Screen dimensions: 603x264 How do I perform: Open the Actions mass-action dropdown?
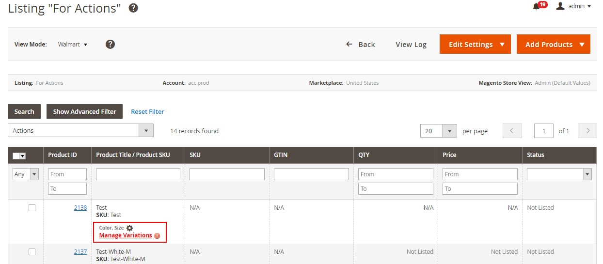[x=80, y=130]
